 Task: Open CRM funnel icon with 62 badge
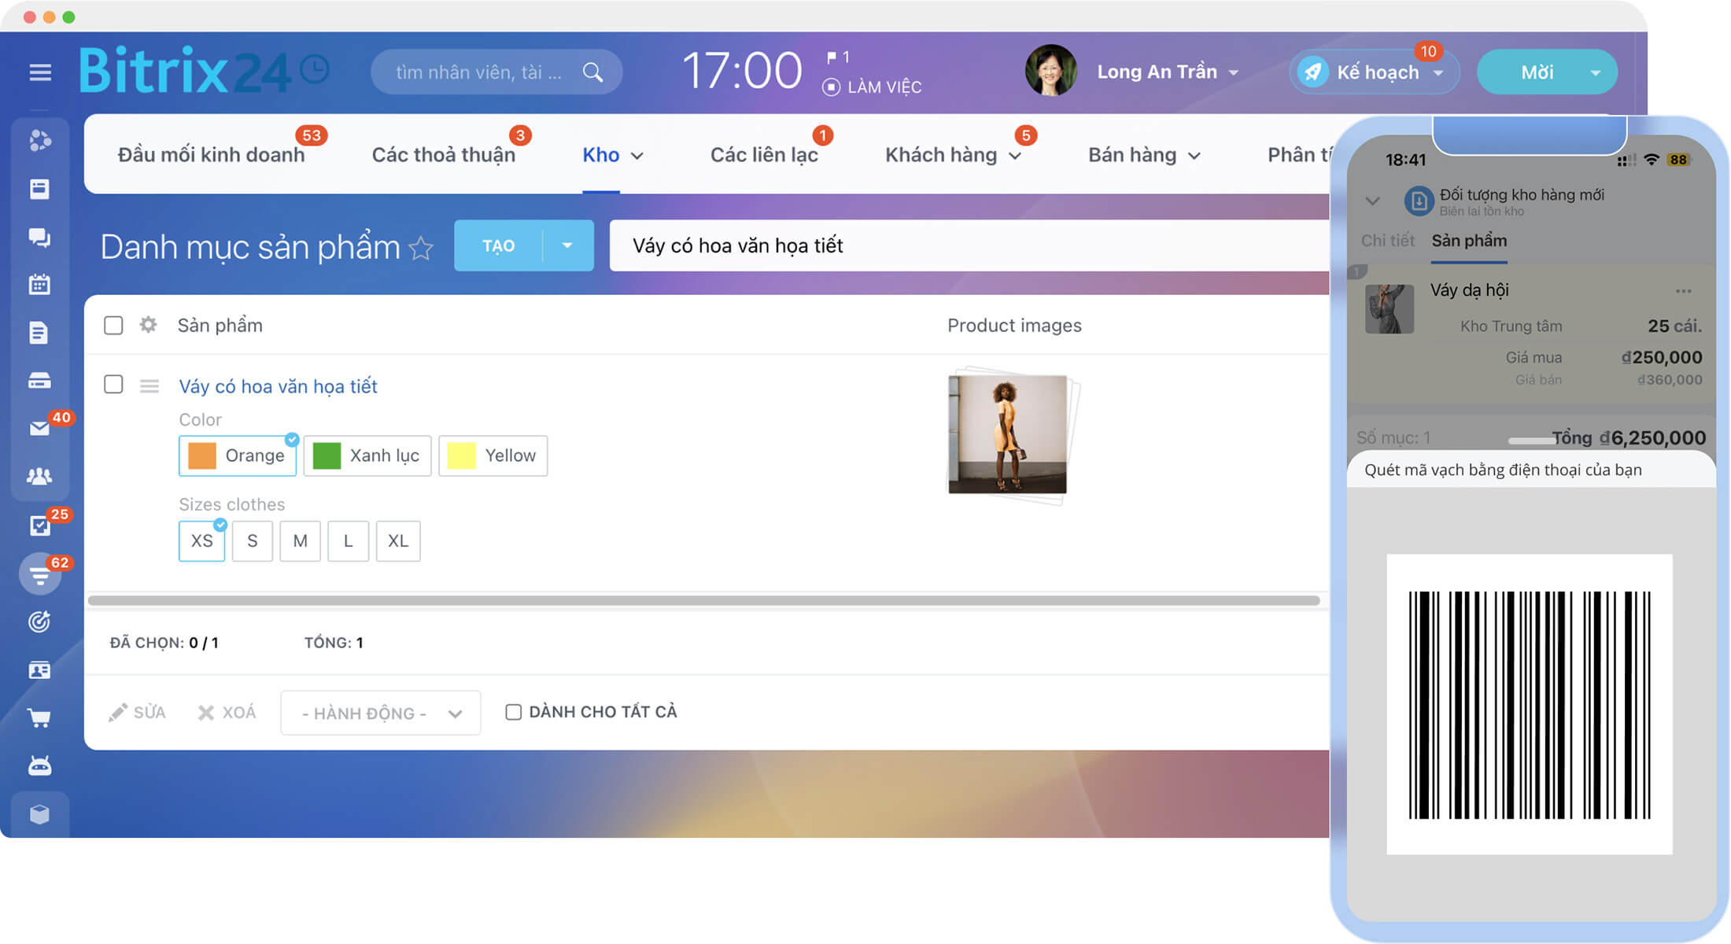pos(39,574)
